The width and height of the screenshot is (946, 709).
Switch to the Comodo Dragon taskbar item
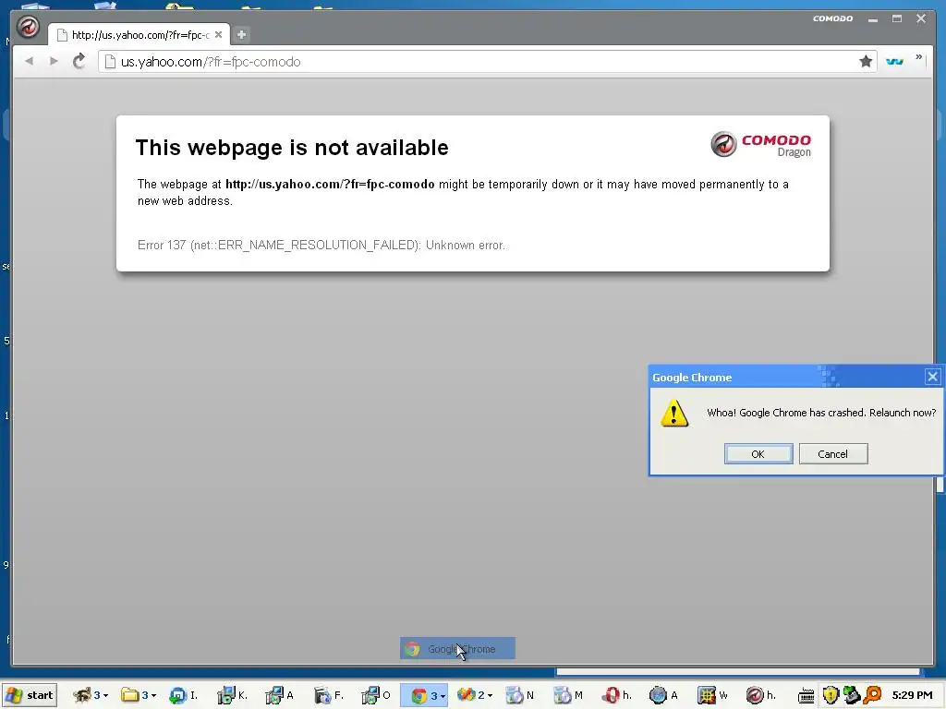point(761,695)
